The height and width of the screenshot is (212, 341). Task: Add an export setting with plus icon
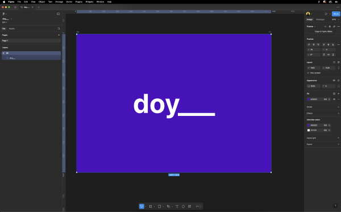pyautogui.click(x=338, y=144)
